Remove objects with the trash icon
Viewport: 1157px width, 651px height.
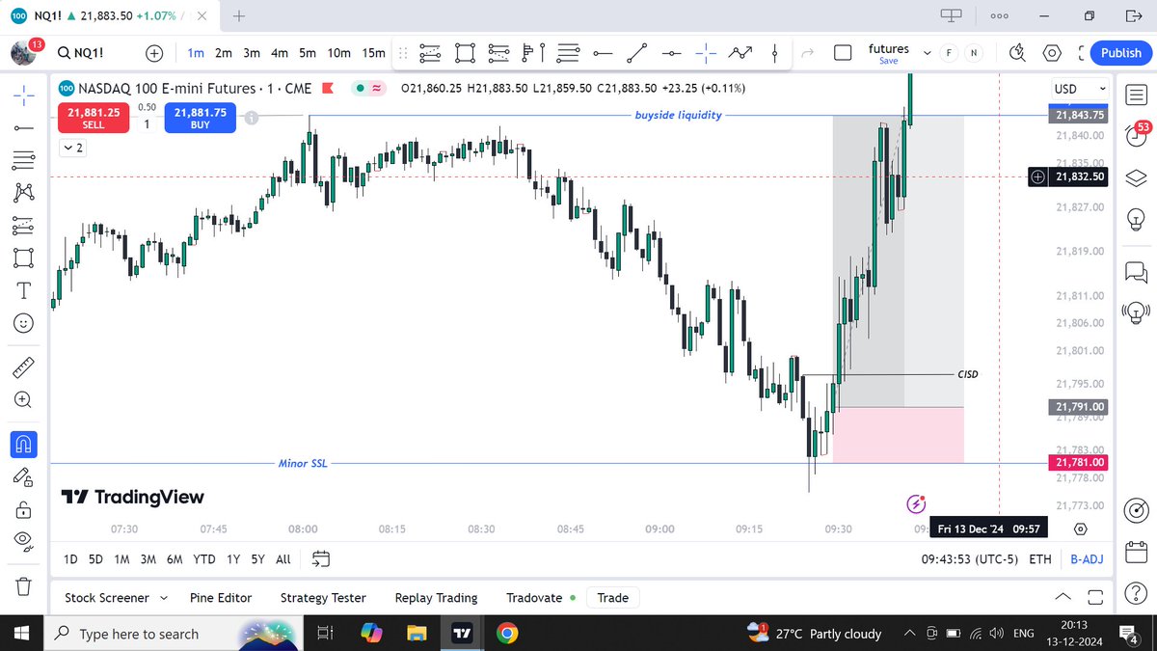25,584
